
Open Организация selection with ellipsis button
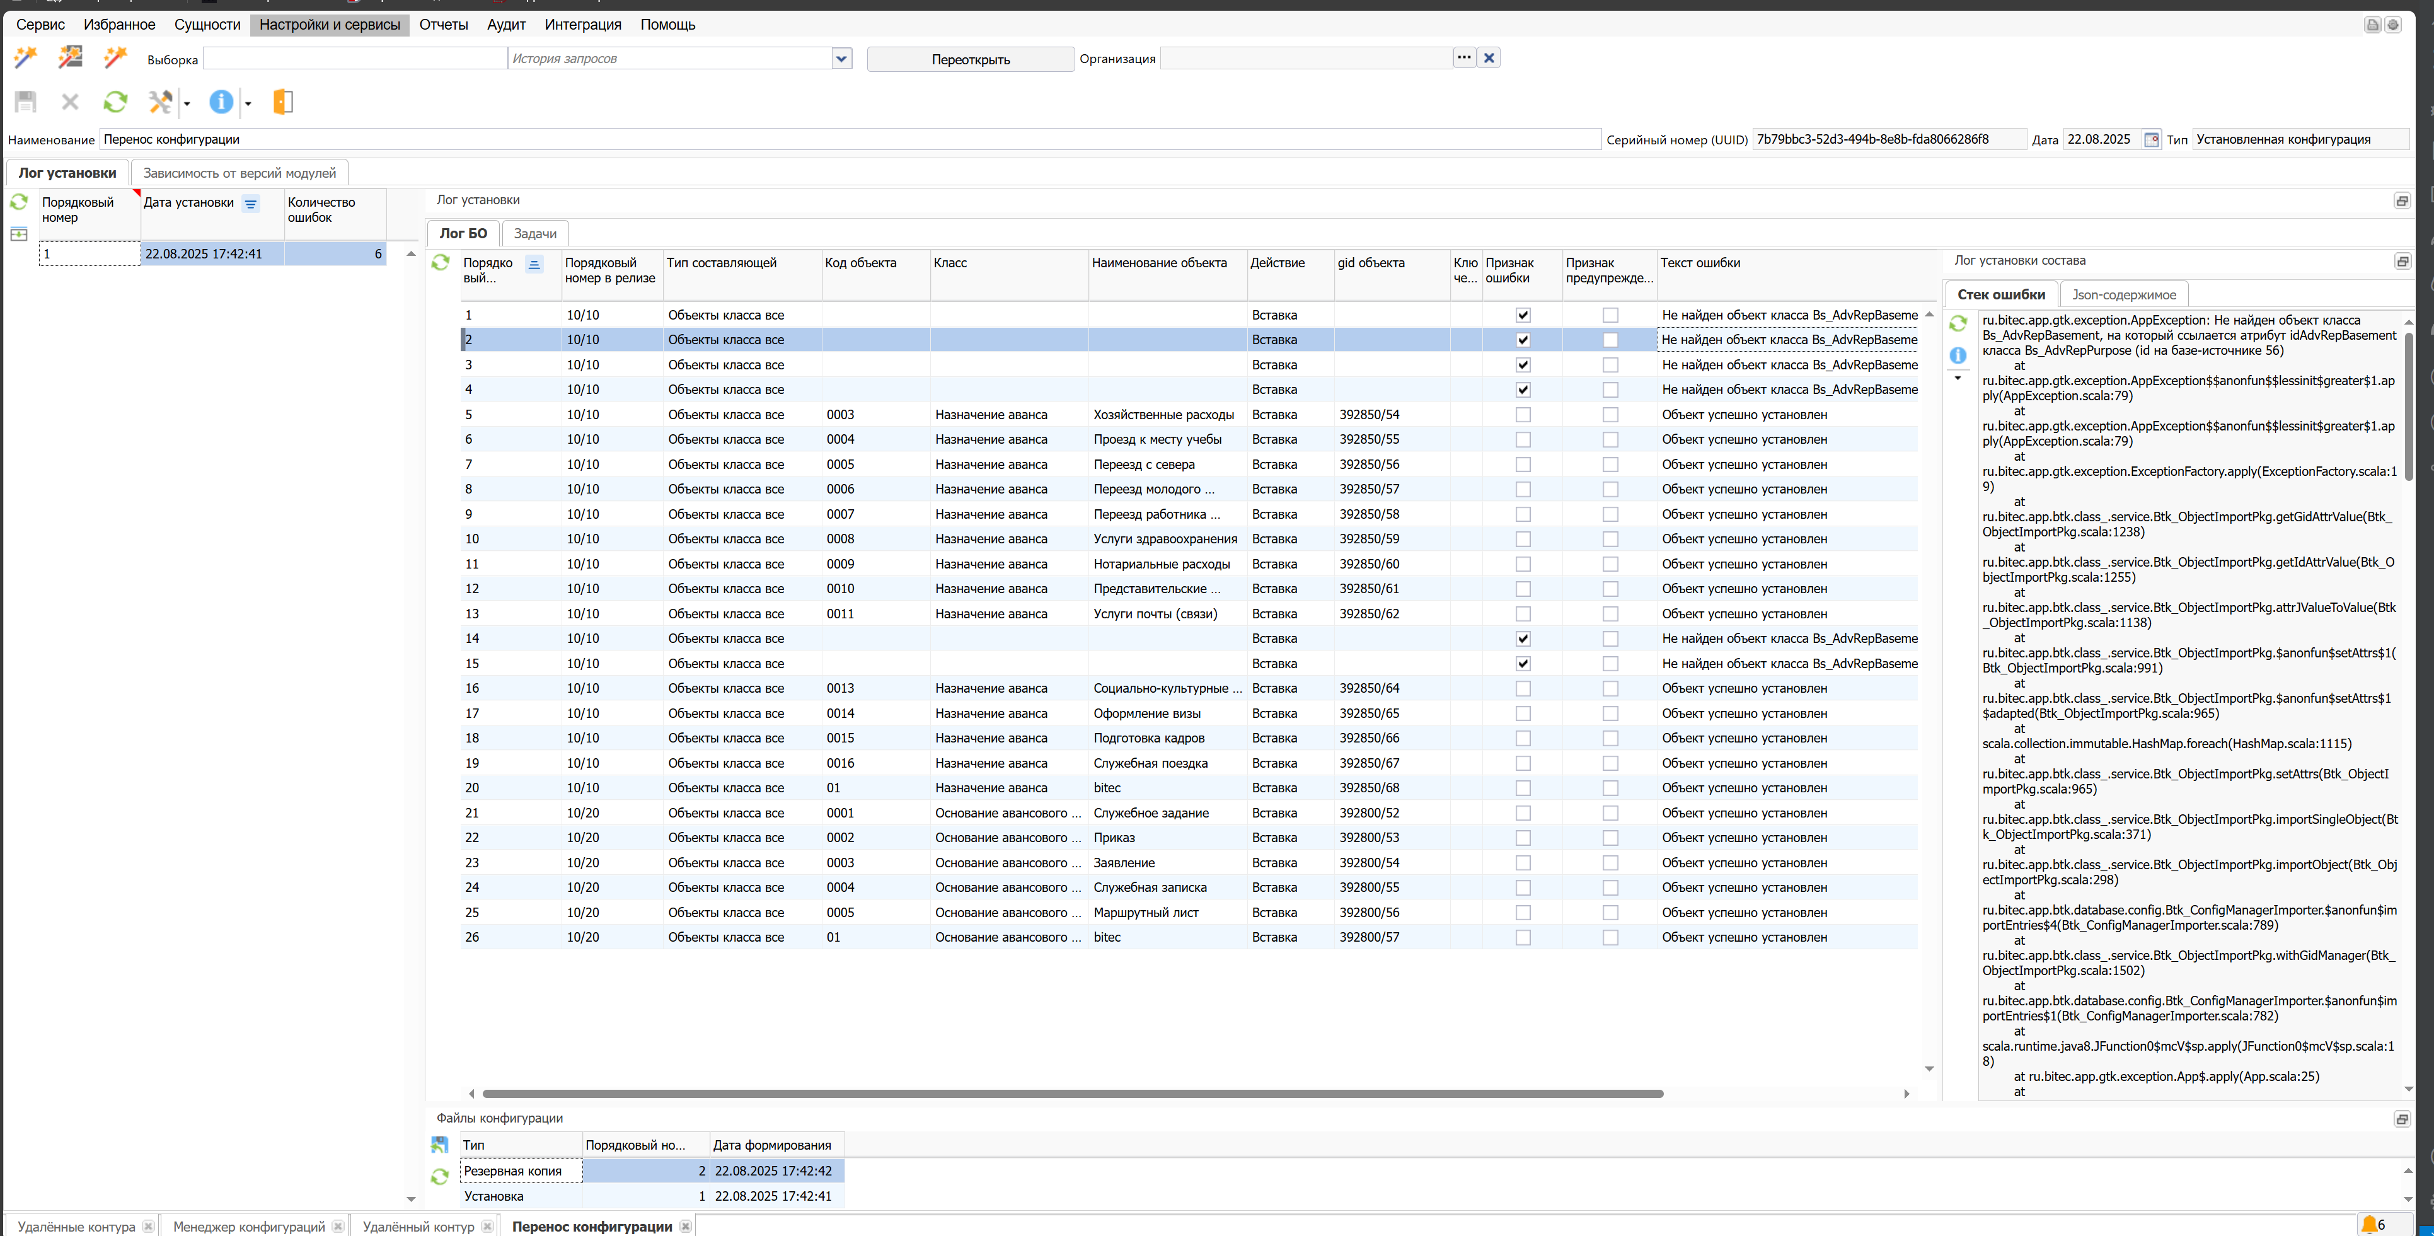point(1463,57)
